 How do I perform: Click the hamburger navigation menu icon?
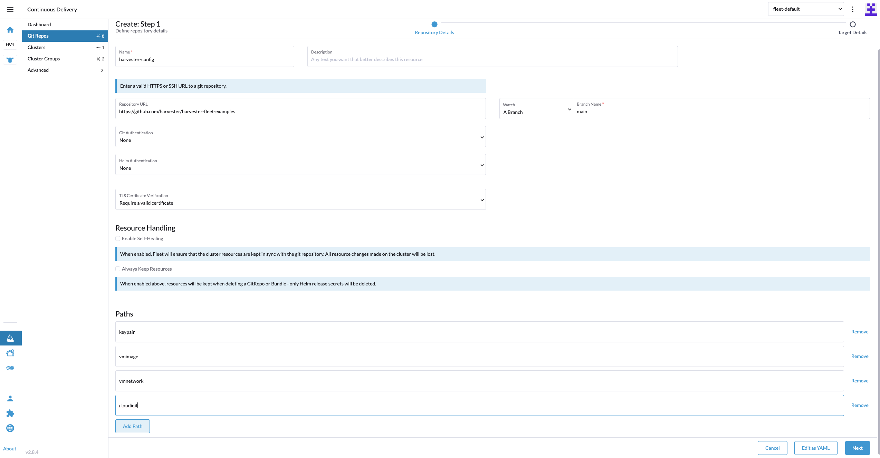10,9
